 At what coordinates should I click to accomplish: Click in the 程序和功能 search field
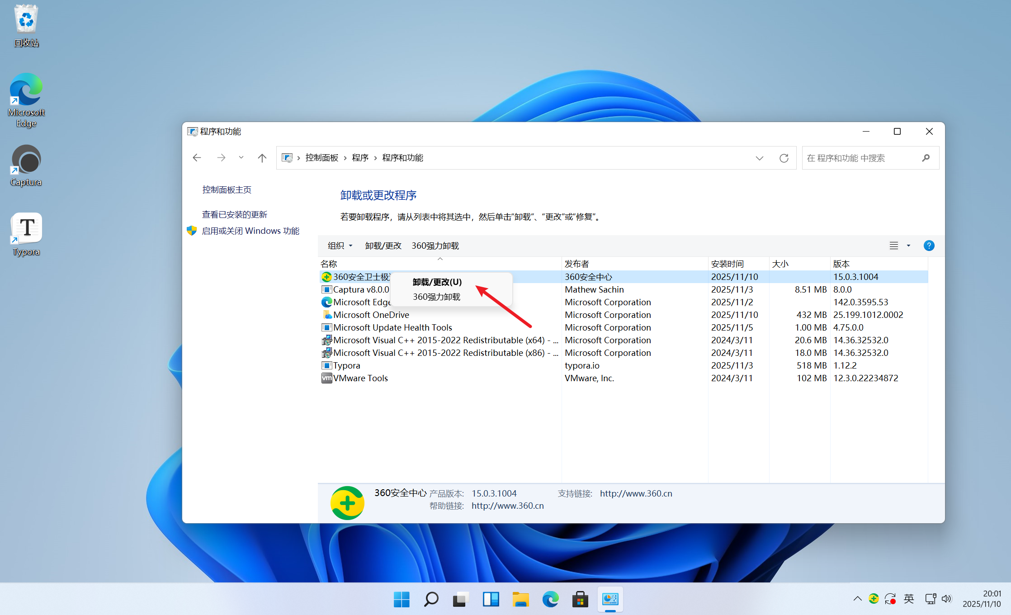859,158
